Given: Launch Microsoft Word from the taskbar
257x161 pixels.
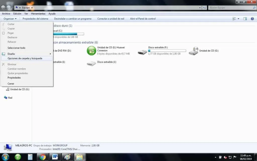Looking at the screenshot, I should click(x=55, y=157).
